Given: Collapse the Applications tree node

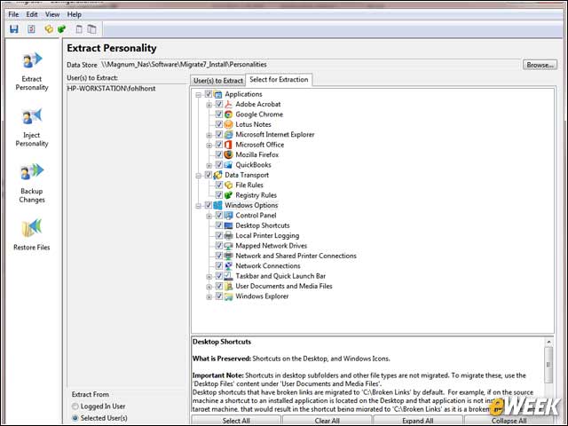Looking at the screenshot, I should 198,95.
